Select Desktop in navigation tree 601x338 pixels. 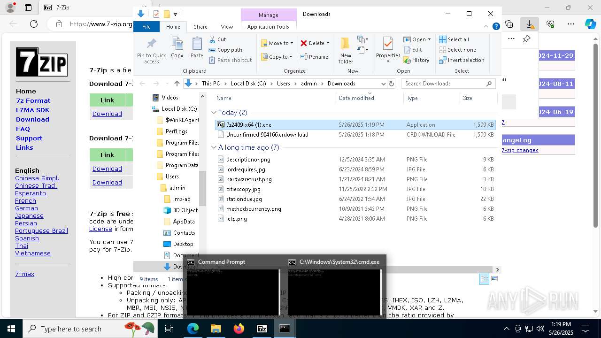178,244
